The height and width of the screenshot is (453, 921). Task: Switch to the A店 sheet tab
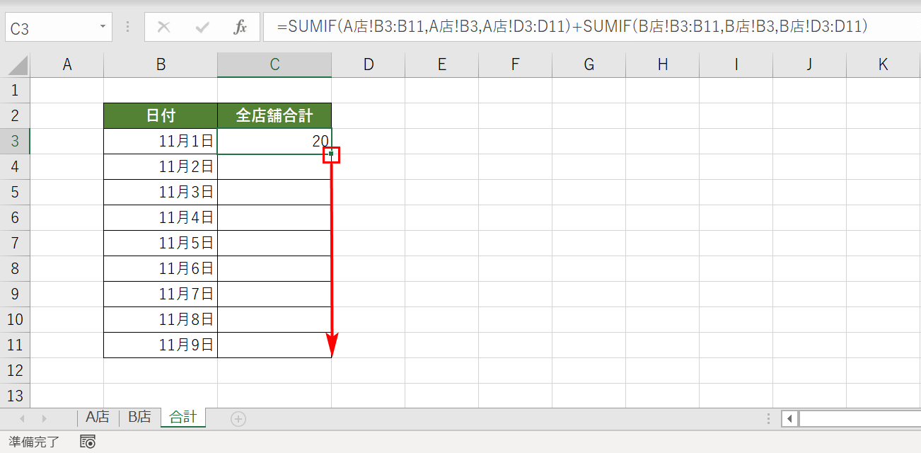pos(97,418)
